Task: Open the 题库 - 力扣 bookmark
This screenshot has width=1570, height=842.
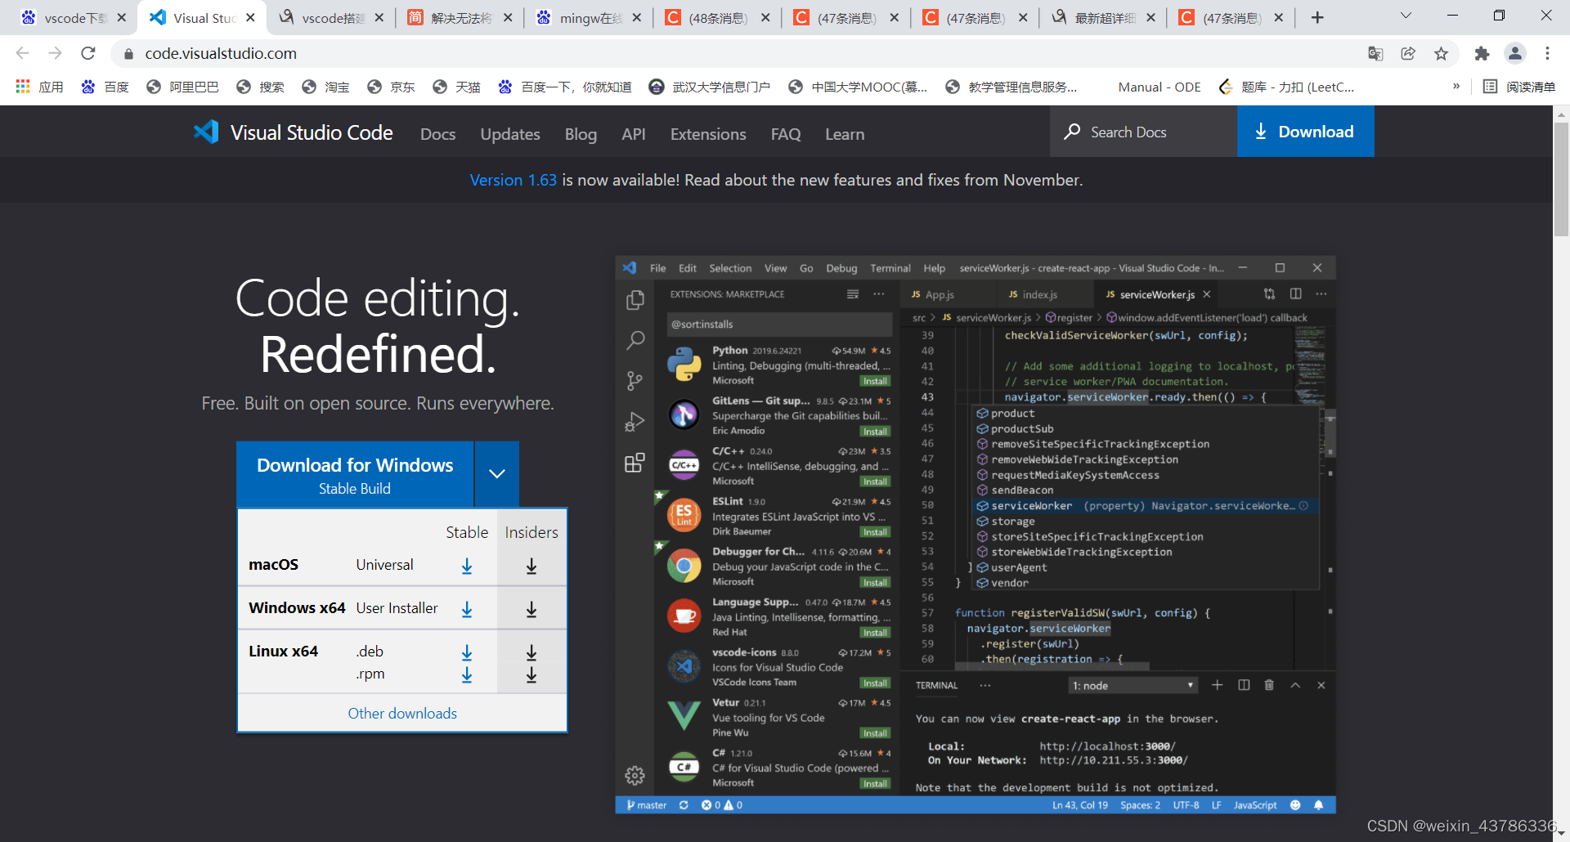Action: [1286, 87]
